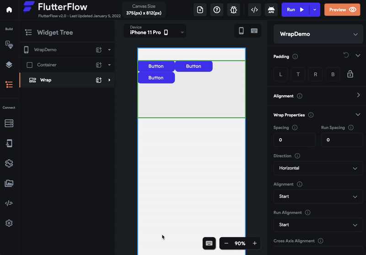Add widget to WrapDemo page row
This screenshot has height=255, width=366.
pos(99,50)
